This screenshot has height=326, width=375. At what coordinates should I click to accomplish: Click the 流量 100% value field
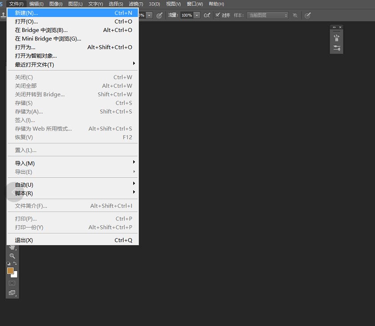click(187, 15)
